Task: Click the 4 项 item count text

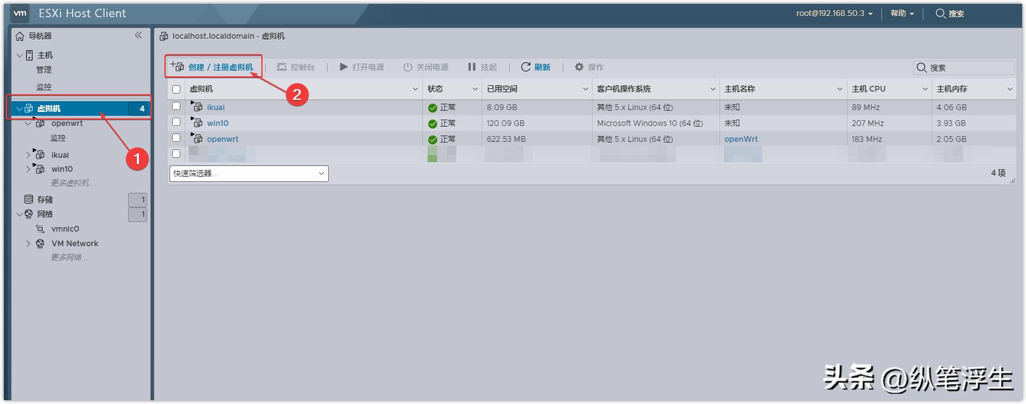Action: tap(998, 173)
